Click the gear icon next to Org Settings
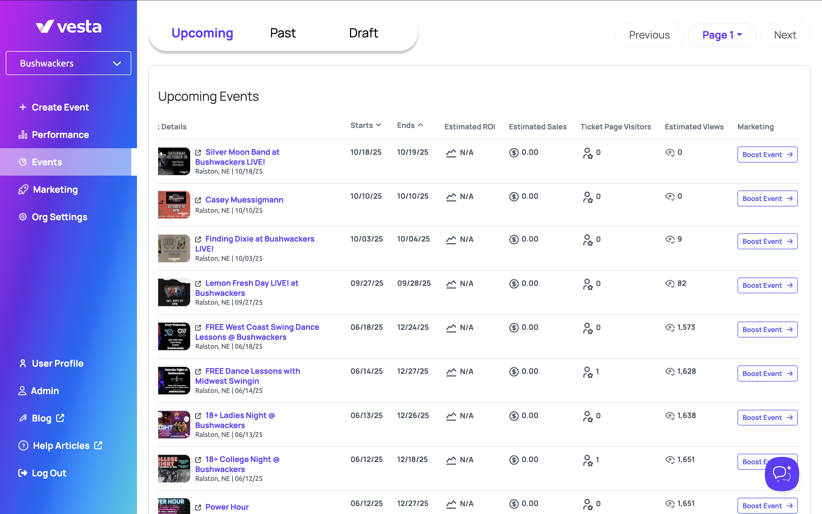This screenshot has width=822, height=514. click(23, 217)
